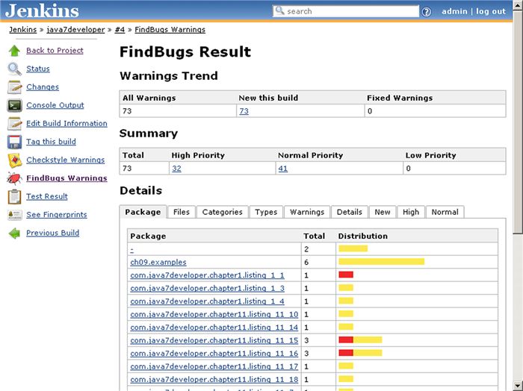Screen dimensions: 523x391
Task: Click the Checkstyle Warnings icon
Action: tap(14, 160)
